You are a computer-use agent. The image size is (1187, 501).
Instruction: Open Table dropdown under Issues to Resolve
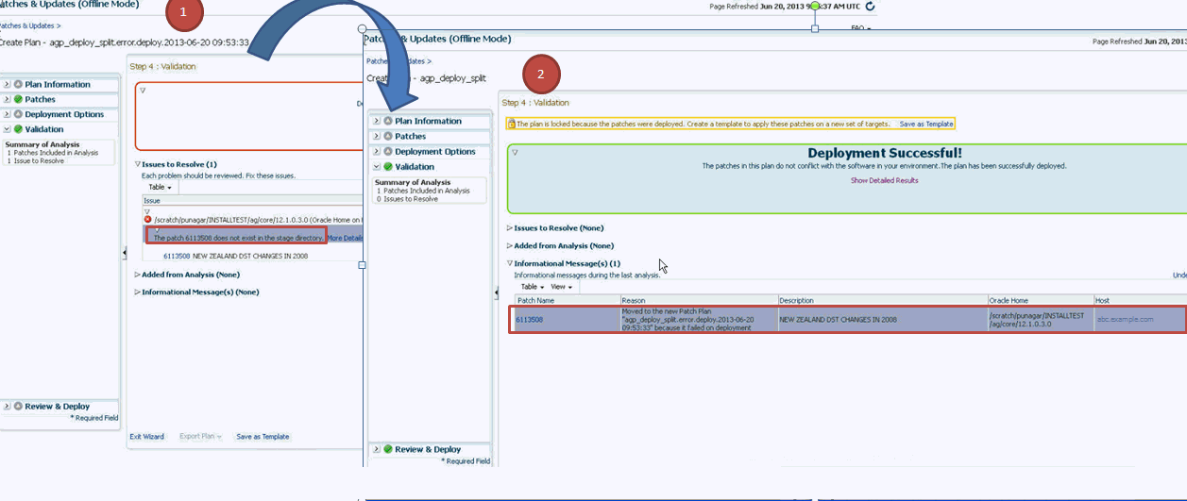point(161,188)
